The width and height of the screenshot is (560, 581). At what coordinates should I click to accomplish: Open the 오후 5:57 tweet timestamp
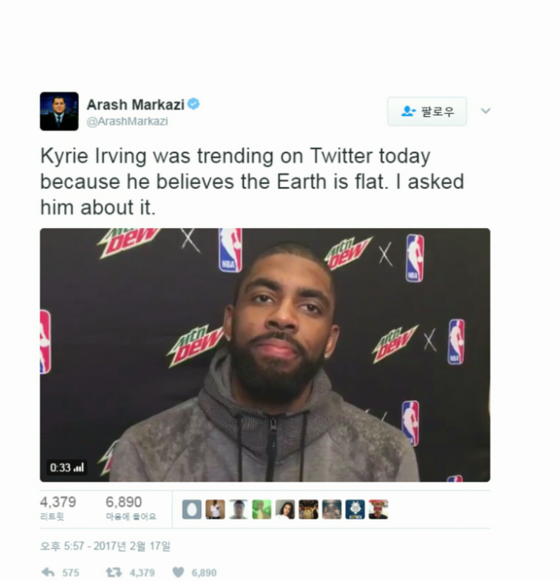(x=105, y=545)
